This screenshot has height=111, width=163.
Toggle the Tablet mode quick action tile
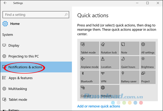(x=89, y=48)
